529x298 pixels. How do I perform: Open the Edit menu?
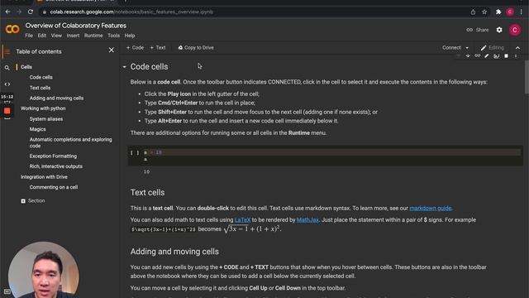pos(42,36)
